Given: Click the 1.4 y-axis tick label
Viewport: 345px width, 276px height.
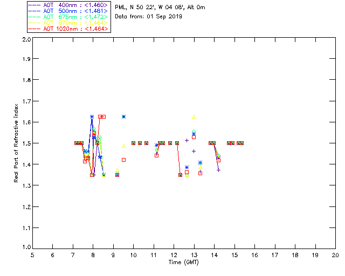Looking at the screenshot, I should pos(26,164).
